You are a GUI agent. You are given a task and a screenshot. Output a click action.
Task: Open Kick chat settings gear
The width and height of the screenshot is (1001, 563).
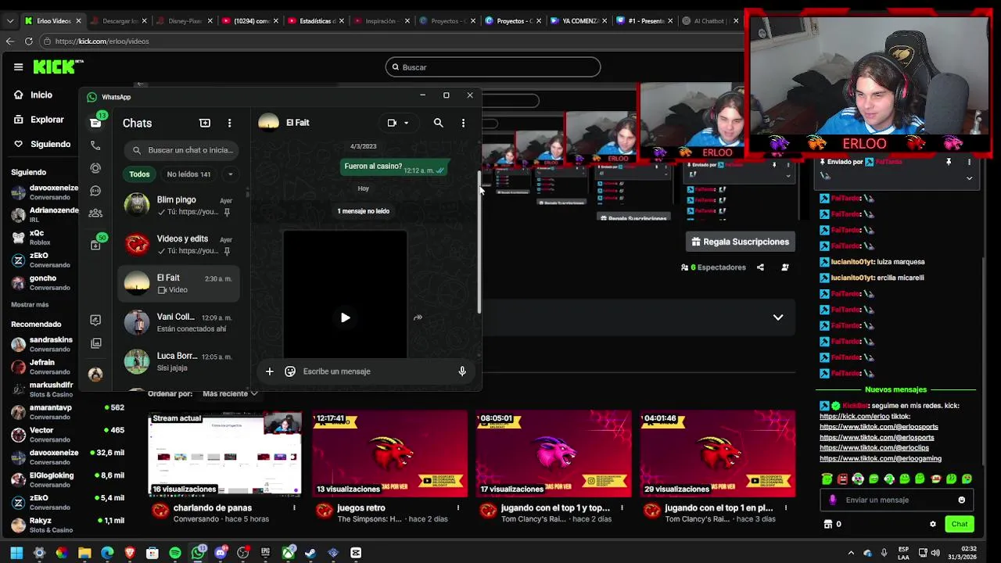tap(932, 524)
